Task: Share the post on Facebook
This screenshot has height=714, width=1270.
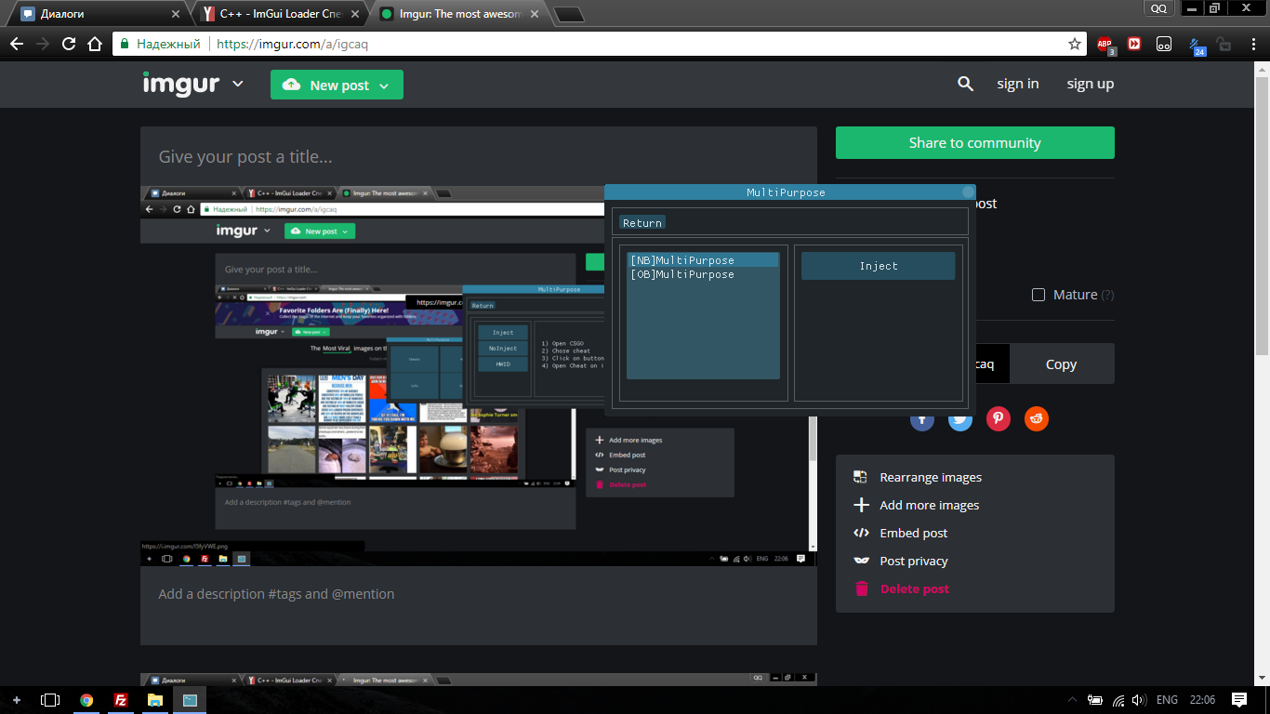Action: (x=921, y=419)
